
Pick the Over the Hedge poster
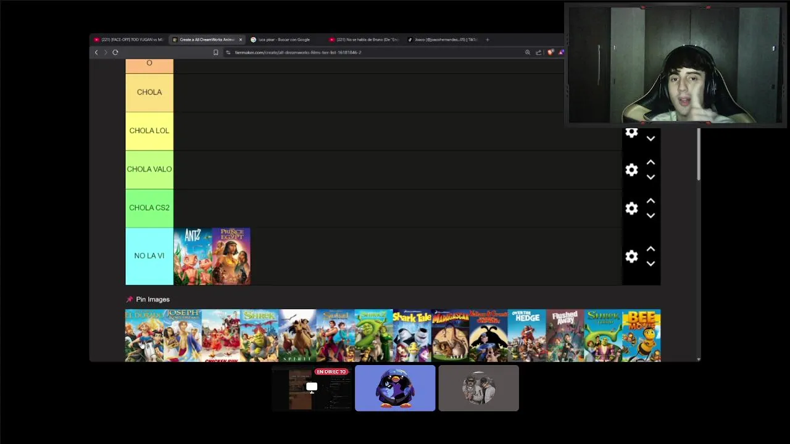tap(526, 335)
